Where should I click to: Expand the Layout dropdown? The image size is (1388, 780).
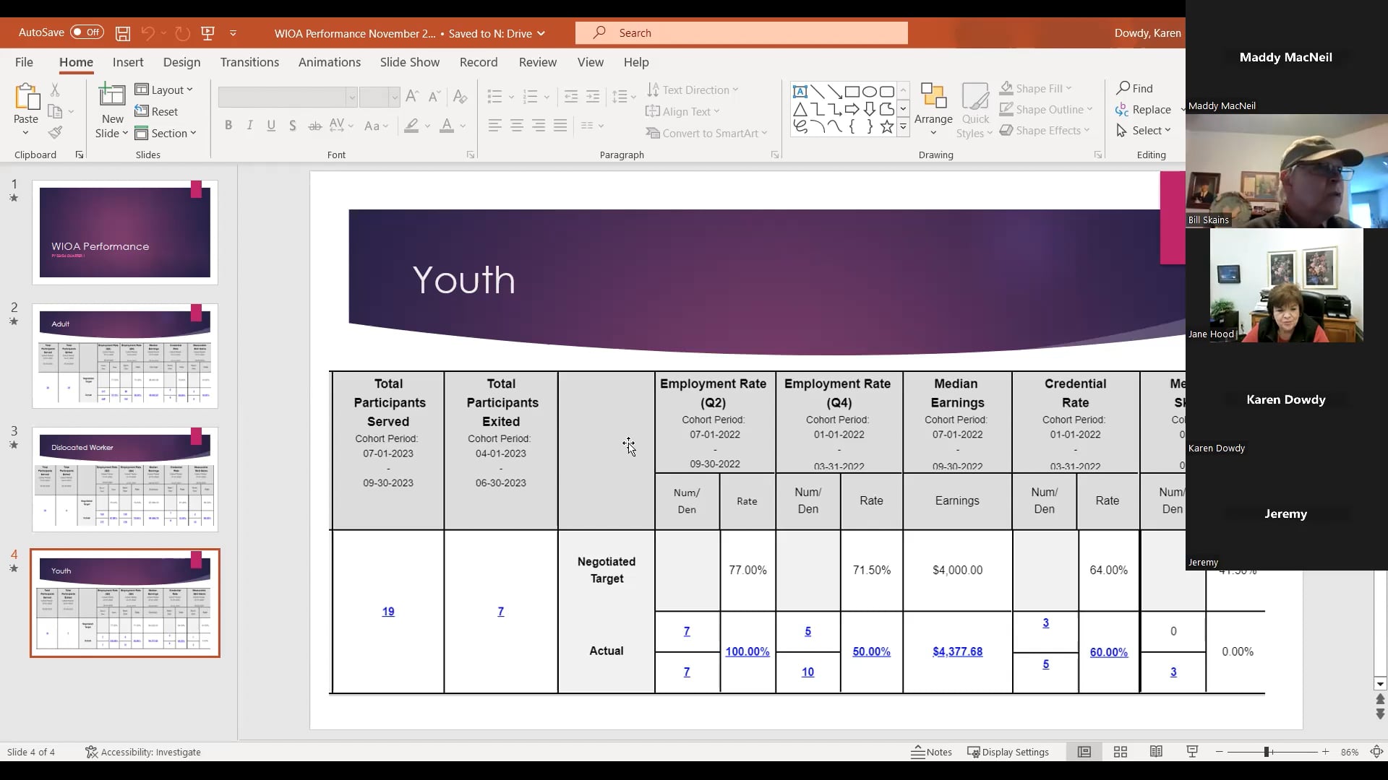pyautogui.click(x=165, y=90)
